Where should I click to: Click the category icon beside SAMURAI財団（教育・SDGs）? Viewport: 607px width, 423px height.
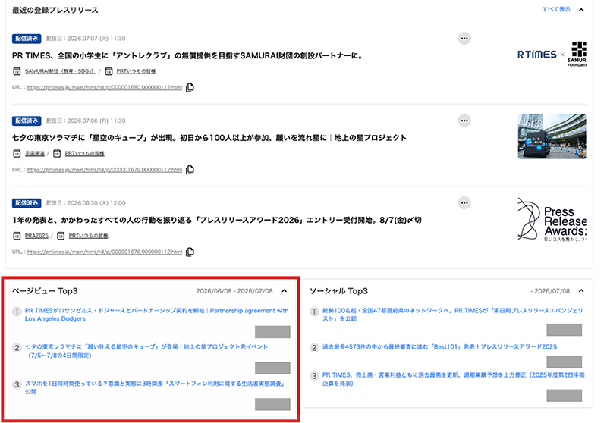coord(17,71)
